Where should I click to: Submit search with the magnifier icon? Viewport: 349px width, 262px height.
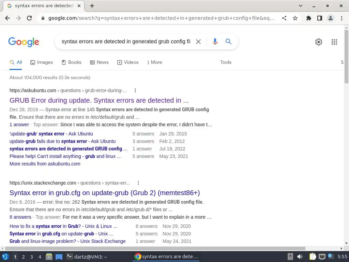pos(228,41)
